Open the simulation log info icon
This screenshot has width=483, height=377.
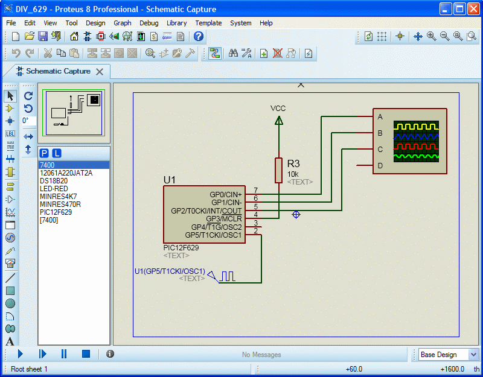coord(110,354)
